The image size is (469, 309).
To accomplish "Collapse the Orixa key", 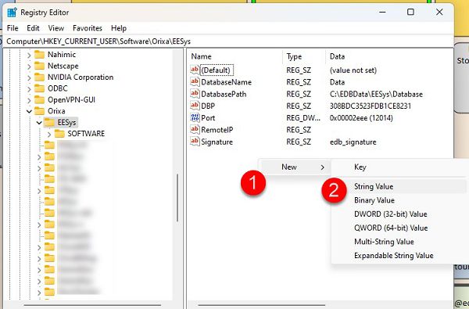I will pyautogui.click(x=29, y=111).
